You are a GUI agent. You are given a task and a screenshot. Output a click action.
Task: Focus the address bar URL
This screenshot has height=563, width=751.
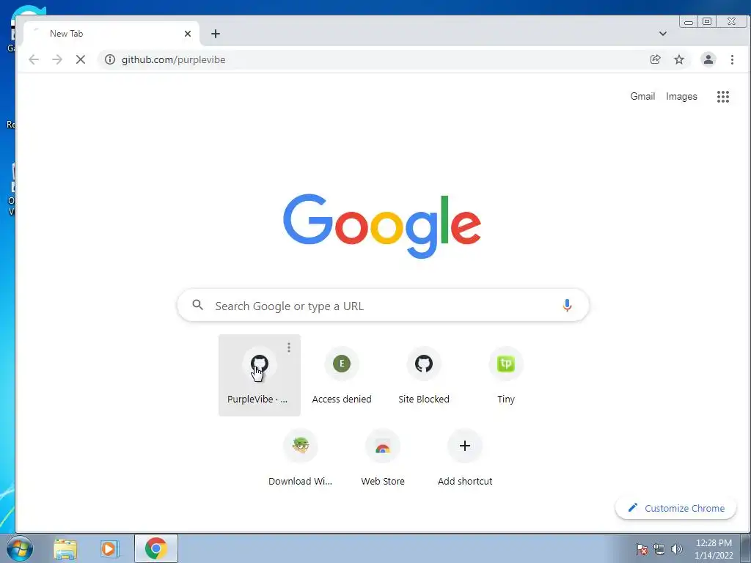[x=173, y=59]
